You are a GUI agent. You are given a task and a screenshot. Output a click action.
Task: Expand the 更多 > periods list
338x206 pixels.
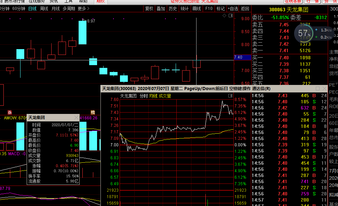point(84,9)
